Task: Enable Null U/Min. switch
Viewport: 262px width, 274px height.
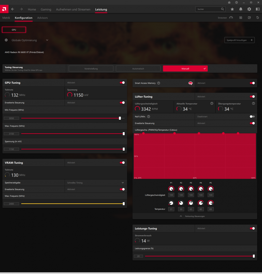Action: (252, 117)
